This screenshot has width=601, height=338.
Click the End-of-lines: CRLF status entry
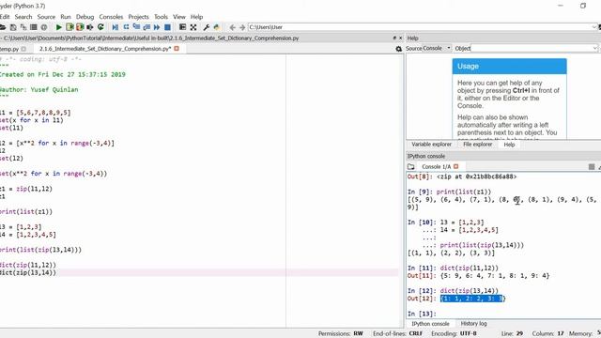pyautogui.click(x=397, y=334)
